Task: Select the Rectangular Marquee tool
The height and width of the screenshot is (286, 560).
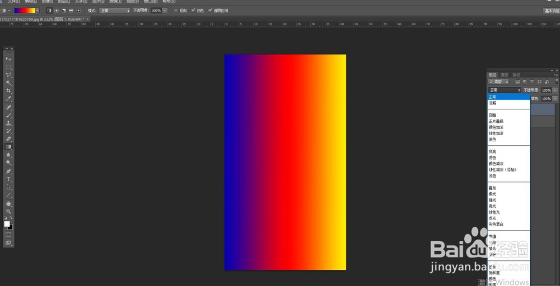Action: (8, 67)
